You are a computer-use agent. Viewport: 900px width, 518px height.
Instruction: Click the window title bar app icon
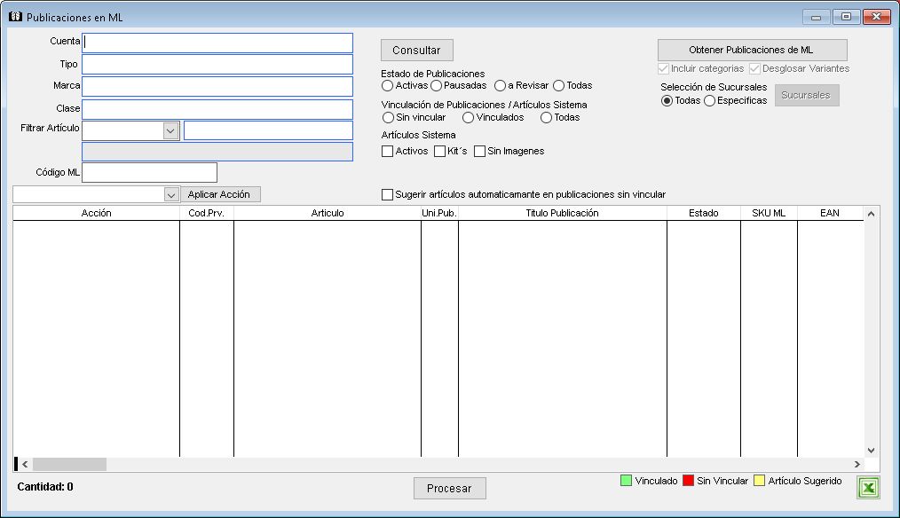[14, 17]
